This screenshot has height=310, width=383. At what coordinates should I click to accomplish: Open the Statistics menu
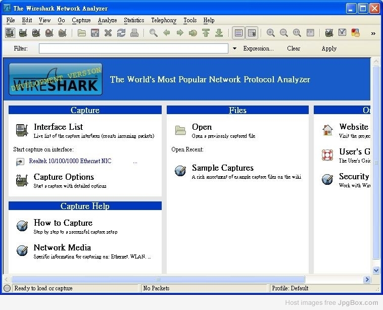134,20
